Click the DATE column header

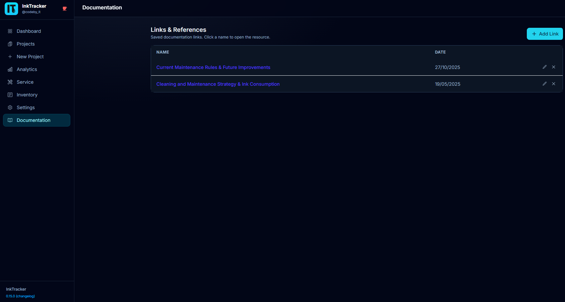(x=440, y=52)
